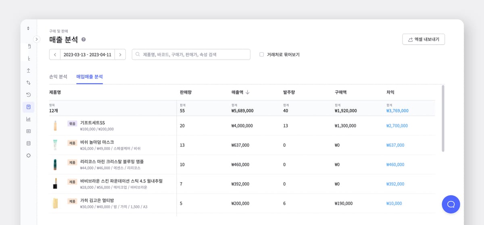Open the 리리코스 마린 크리스탈 블루밍 앰플 name
484x225 pixels.
pos(112,161)
